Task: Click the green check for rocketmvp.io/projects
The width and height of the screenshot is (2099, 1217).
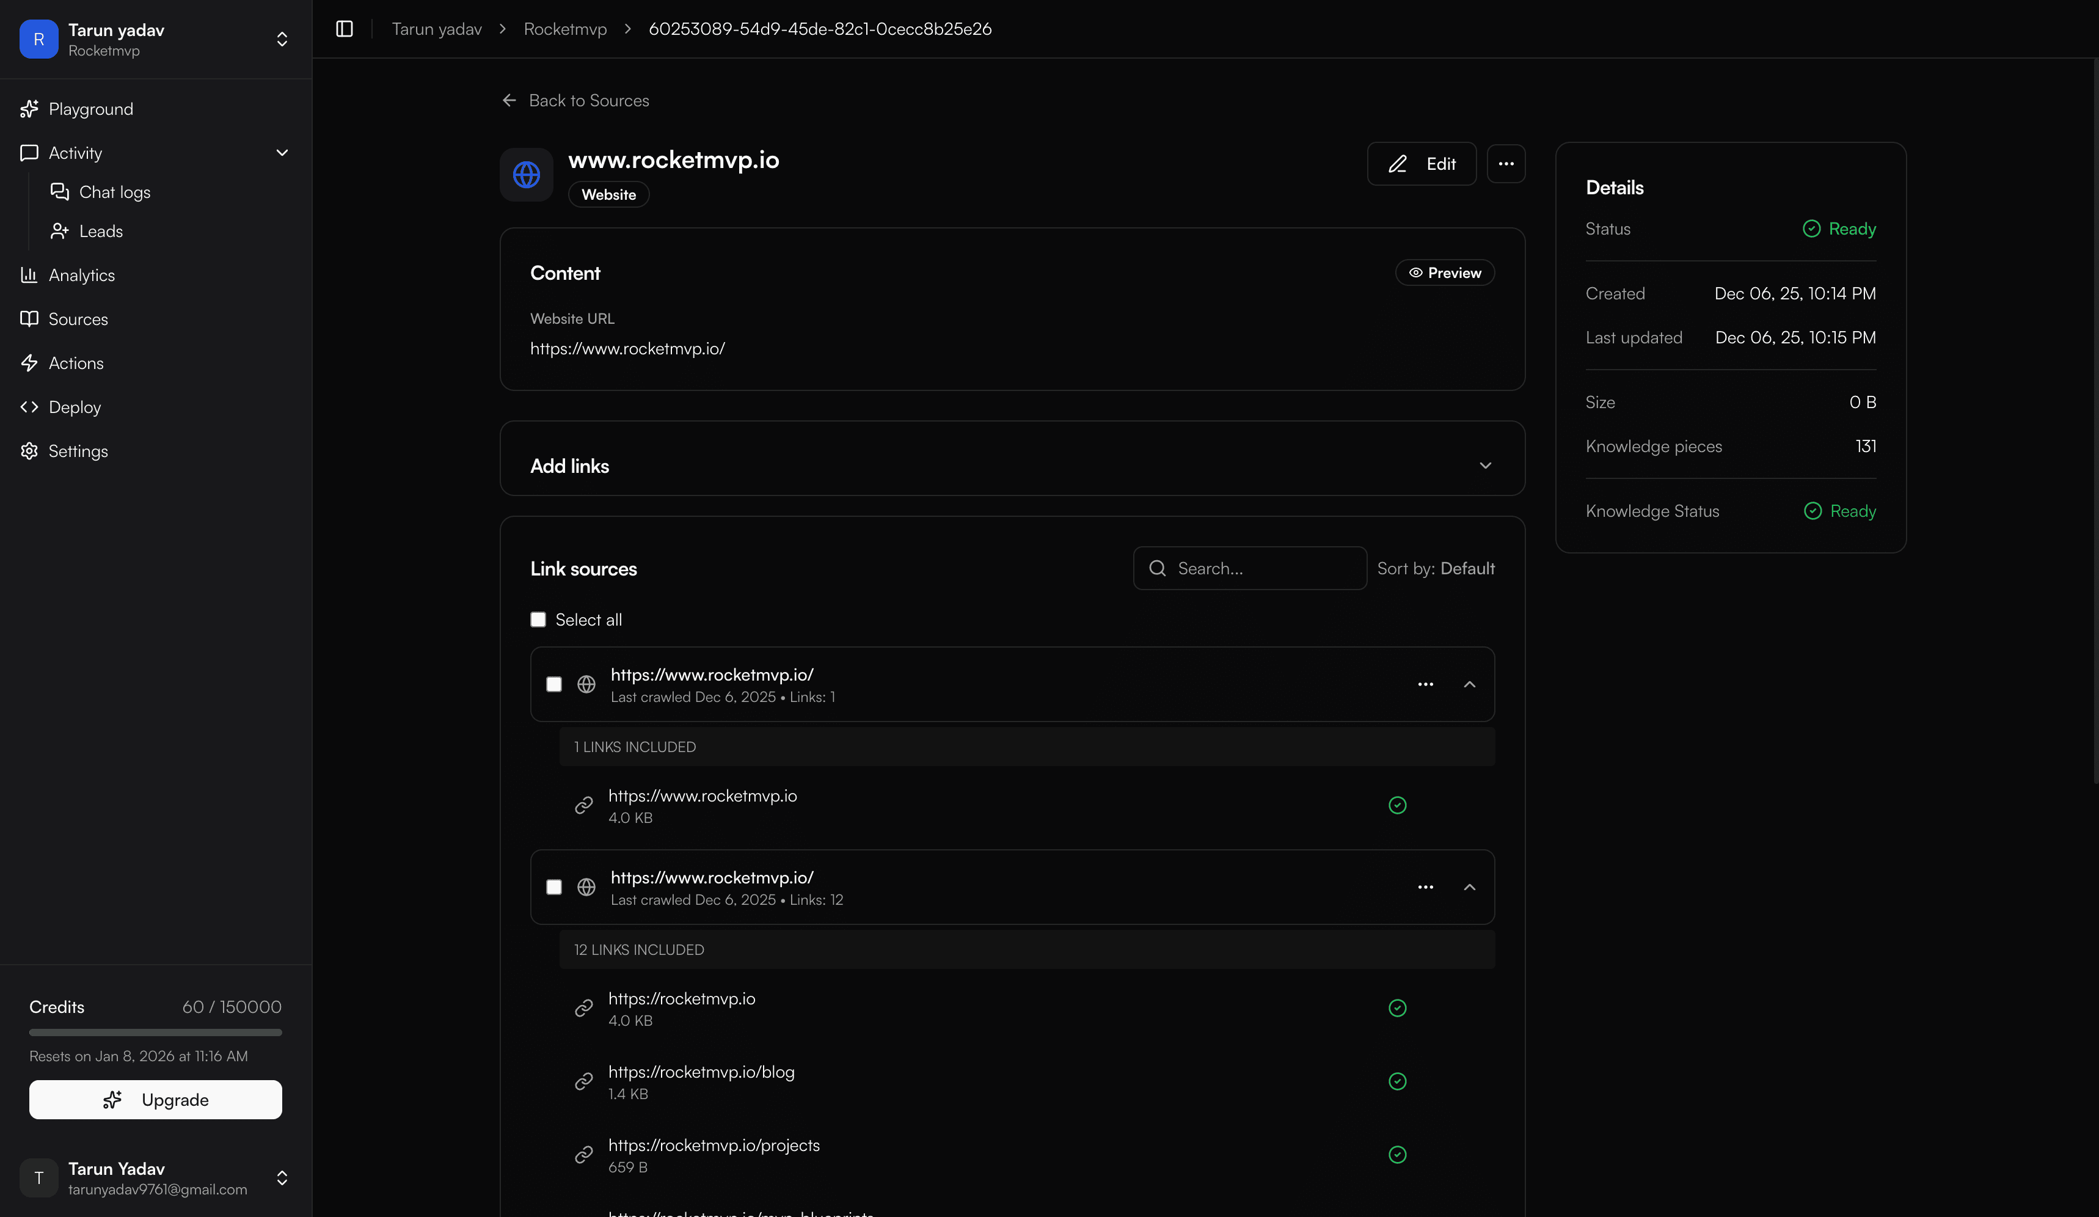Action: click(x=1397, y=1155)
